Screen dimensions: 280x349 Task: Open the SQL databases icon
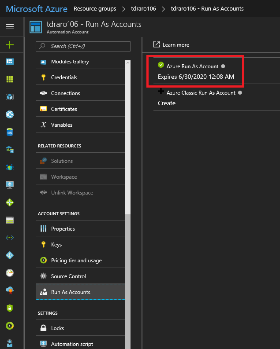(10, 132)
